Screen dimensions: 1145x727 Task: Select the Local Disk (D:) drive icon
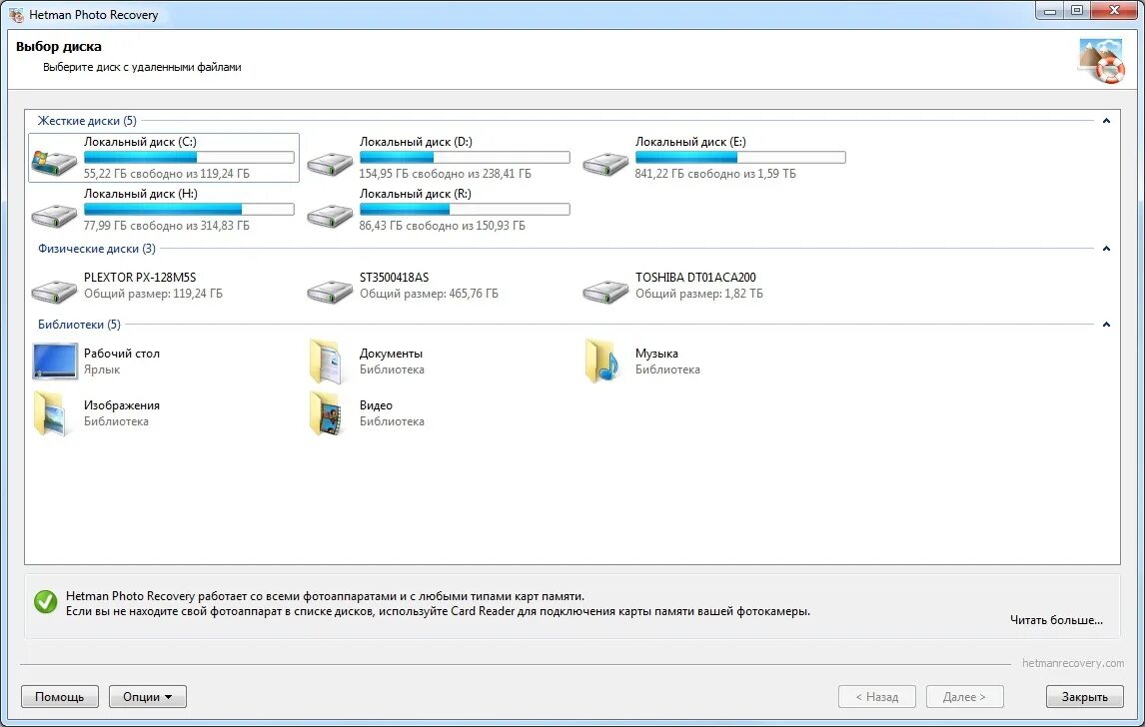click(330, 162)
